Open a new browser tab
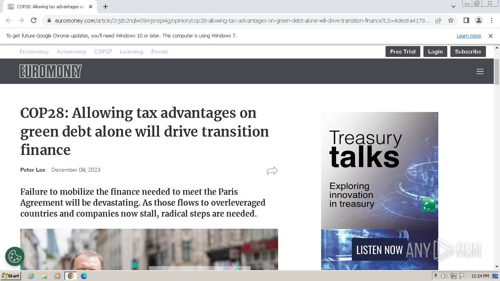 pyautogui.click(x=105, y=7)
